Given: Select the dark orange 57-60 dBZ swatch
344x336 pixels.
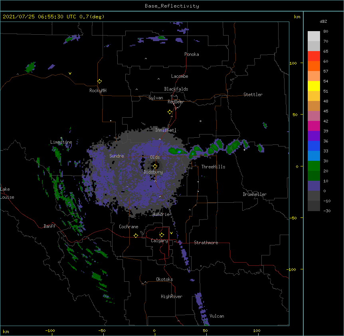Looking at the screenshot, I should click(x=314, y=66).
